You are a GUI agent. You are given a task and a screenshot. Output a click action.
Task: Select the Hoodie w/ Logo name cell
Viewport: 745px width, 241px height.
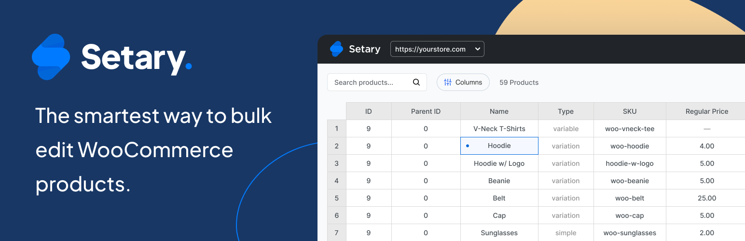[x=499, y=163]
